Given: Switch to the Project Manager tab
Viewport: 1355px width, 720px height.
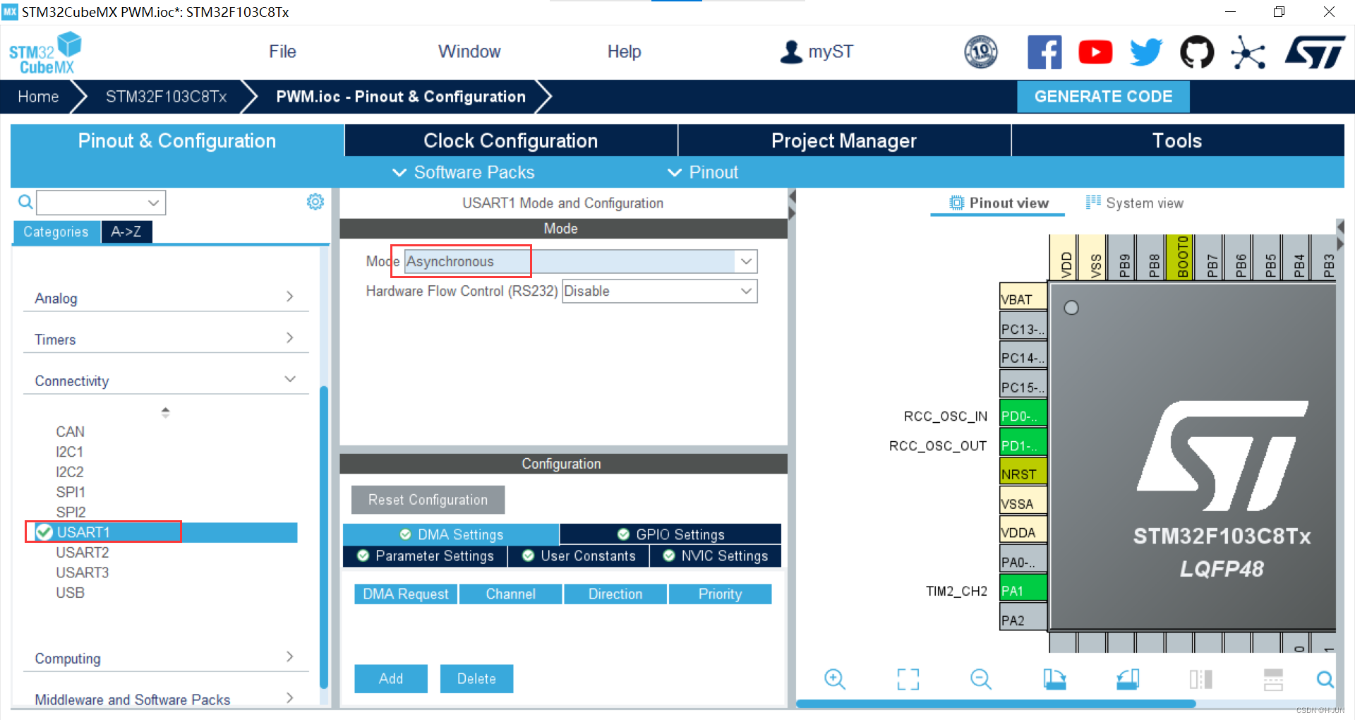Looking at the screenshot, I should [844, 140].
